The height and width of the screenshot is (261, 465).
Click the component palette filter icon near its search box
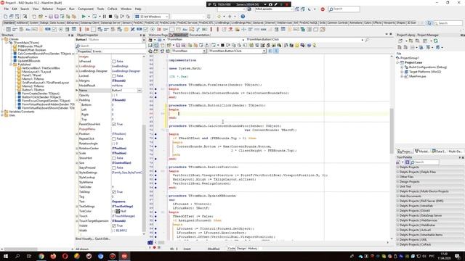[429, 23]
